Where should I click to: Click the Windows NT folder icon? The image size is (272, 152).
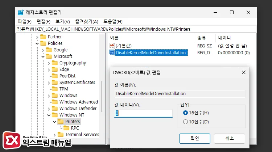[x=55, y=115]
